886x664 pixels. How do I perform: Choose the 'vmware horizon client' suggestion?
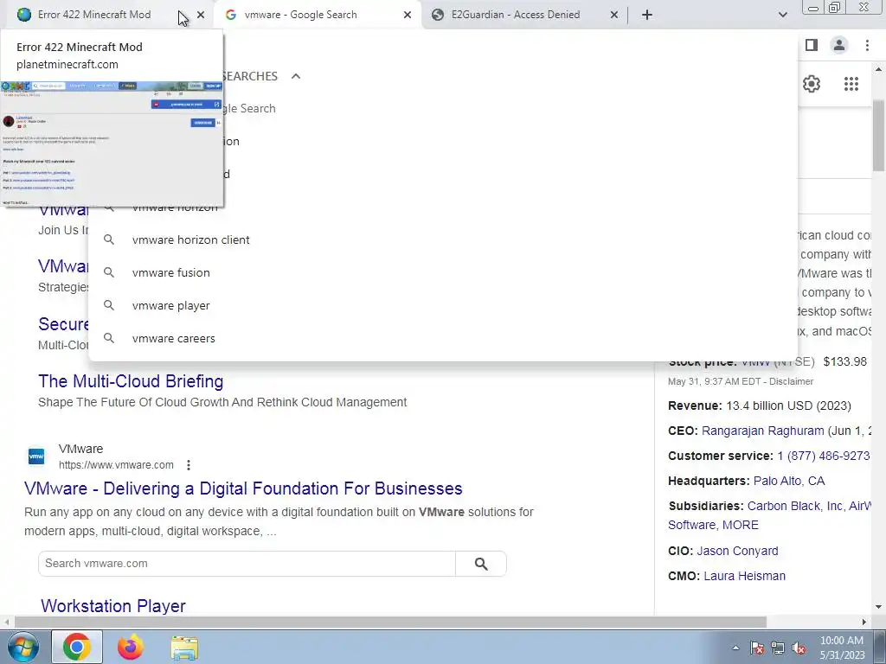(x=190, y=240)
